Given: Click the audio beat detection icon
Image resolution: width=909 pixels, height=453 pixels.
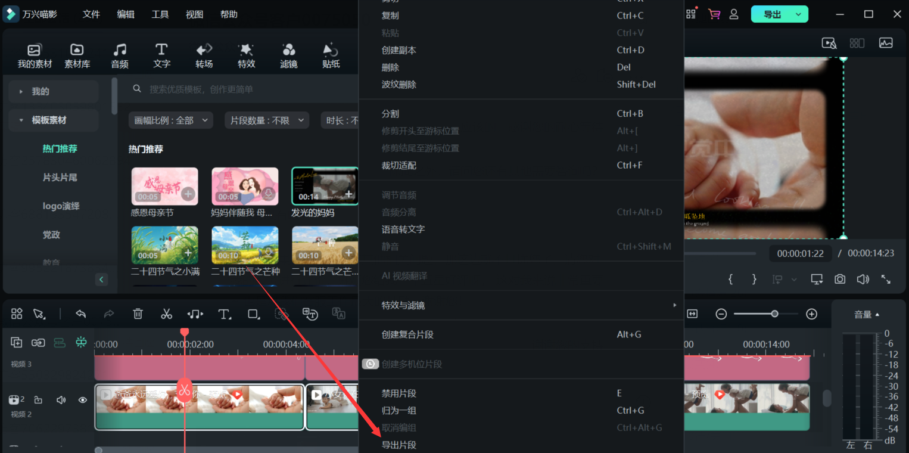Looking at the screenshot, I should click(x=195, y=314).
